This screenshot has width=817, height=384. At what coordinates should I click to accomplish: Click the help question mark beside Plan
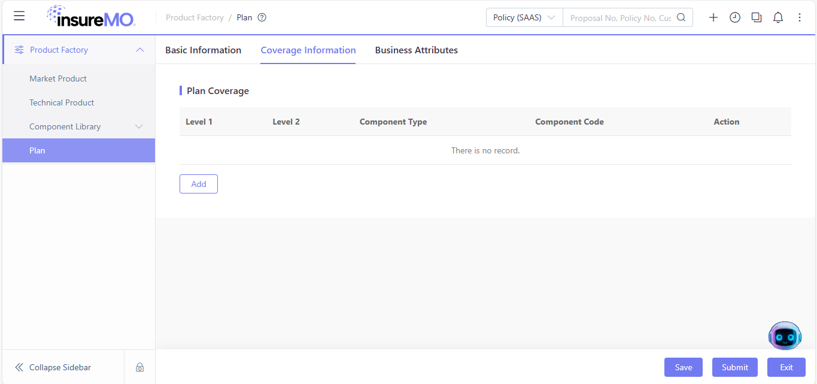point(262,17)
